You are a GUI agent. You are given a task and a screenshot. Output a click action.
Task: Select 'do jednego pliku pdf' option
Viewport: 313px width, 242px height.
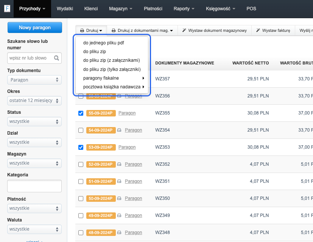(103, 43)
